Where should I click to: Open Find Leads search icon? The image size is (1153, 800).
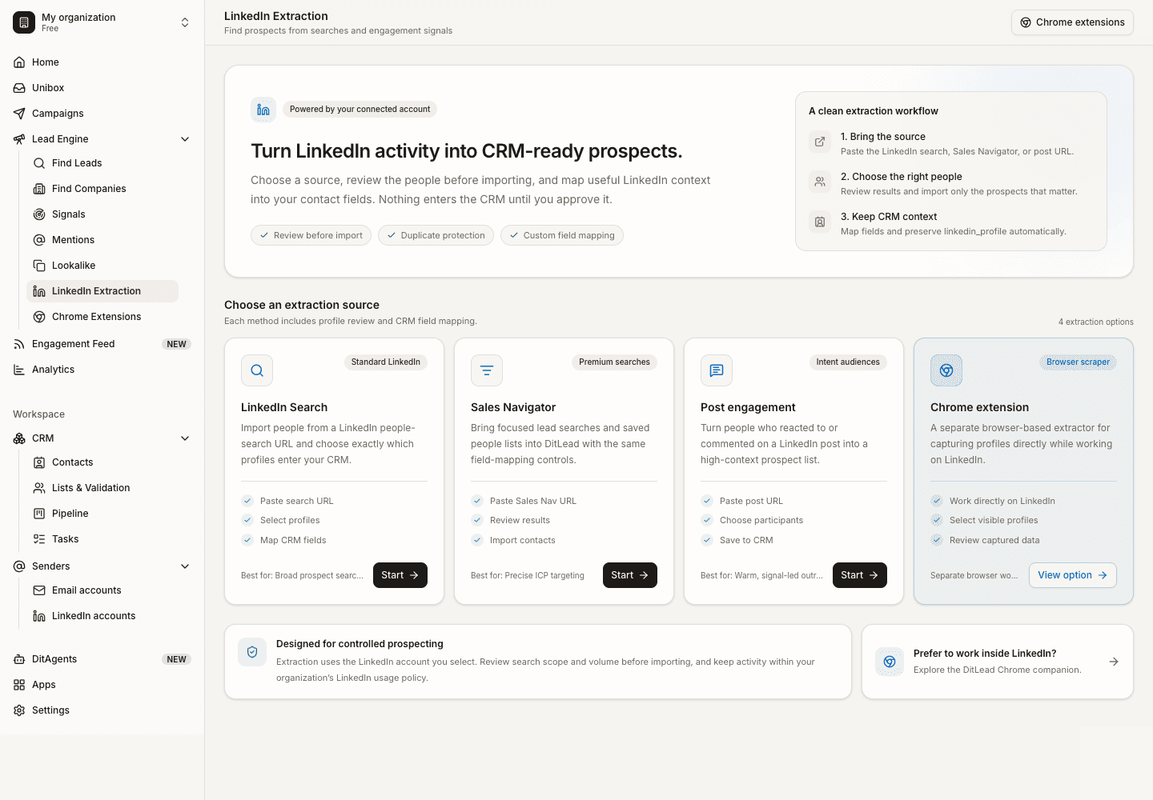pyautogui.click(x=39, y=163)
